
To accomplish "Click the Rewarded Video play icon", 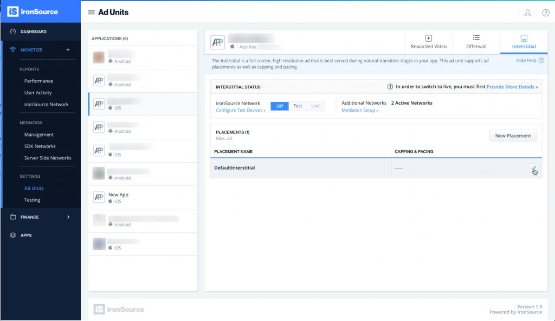I will (428, 38).
